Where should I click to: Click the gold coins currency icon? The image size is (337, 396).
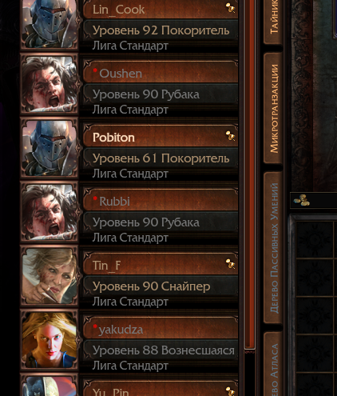pos(302,200)
